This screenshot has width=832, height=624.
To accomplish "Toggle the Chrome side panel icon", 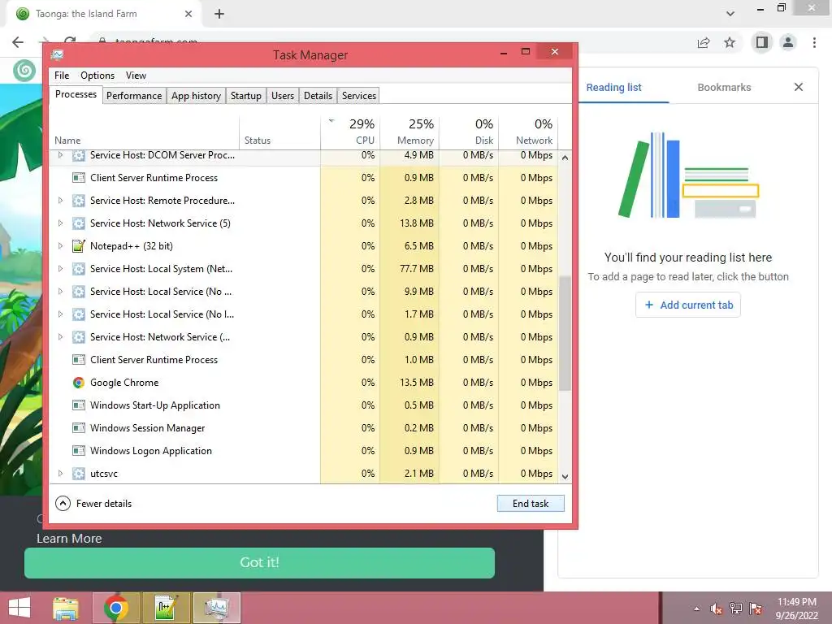I will (x=762, y=42).
